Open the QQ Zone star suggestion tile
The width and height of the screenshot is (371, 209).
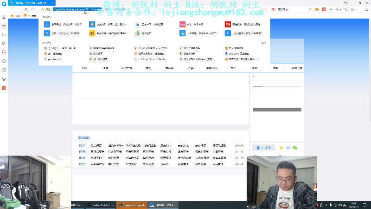(108, 25)
